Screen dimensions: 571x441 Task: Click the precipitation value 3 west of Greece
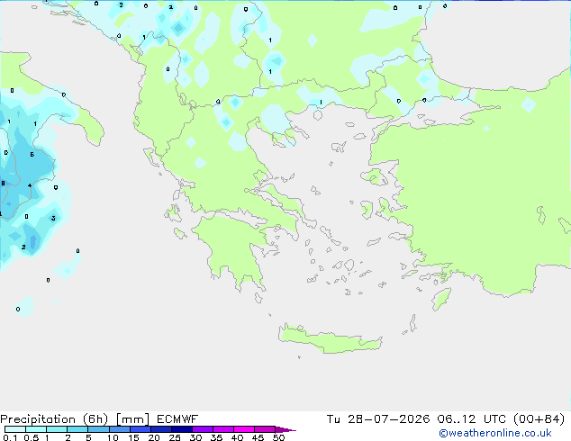53,219
